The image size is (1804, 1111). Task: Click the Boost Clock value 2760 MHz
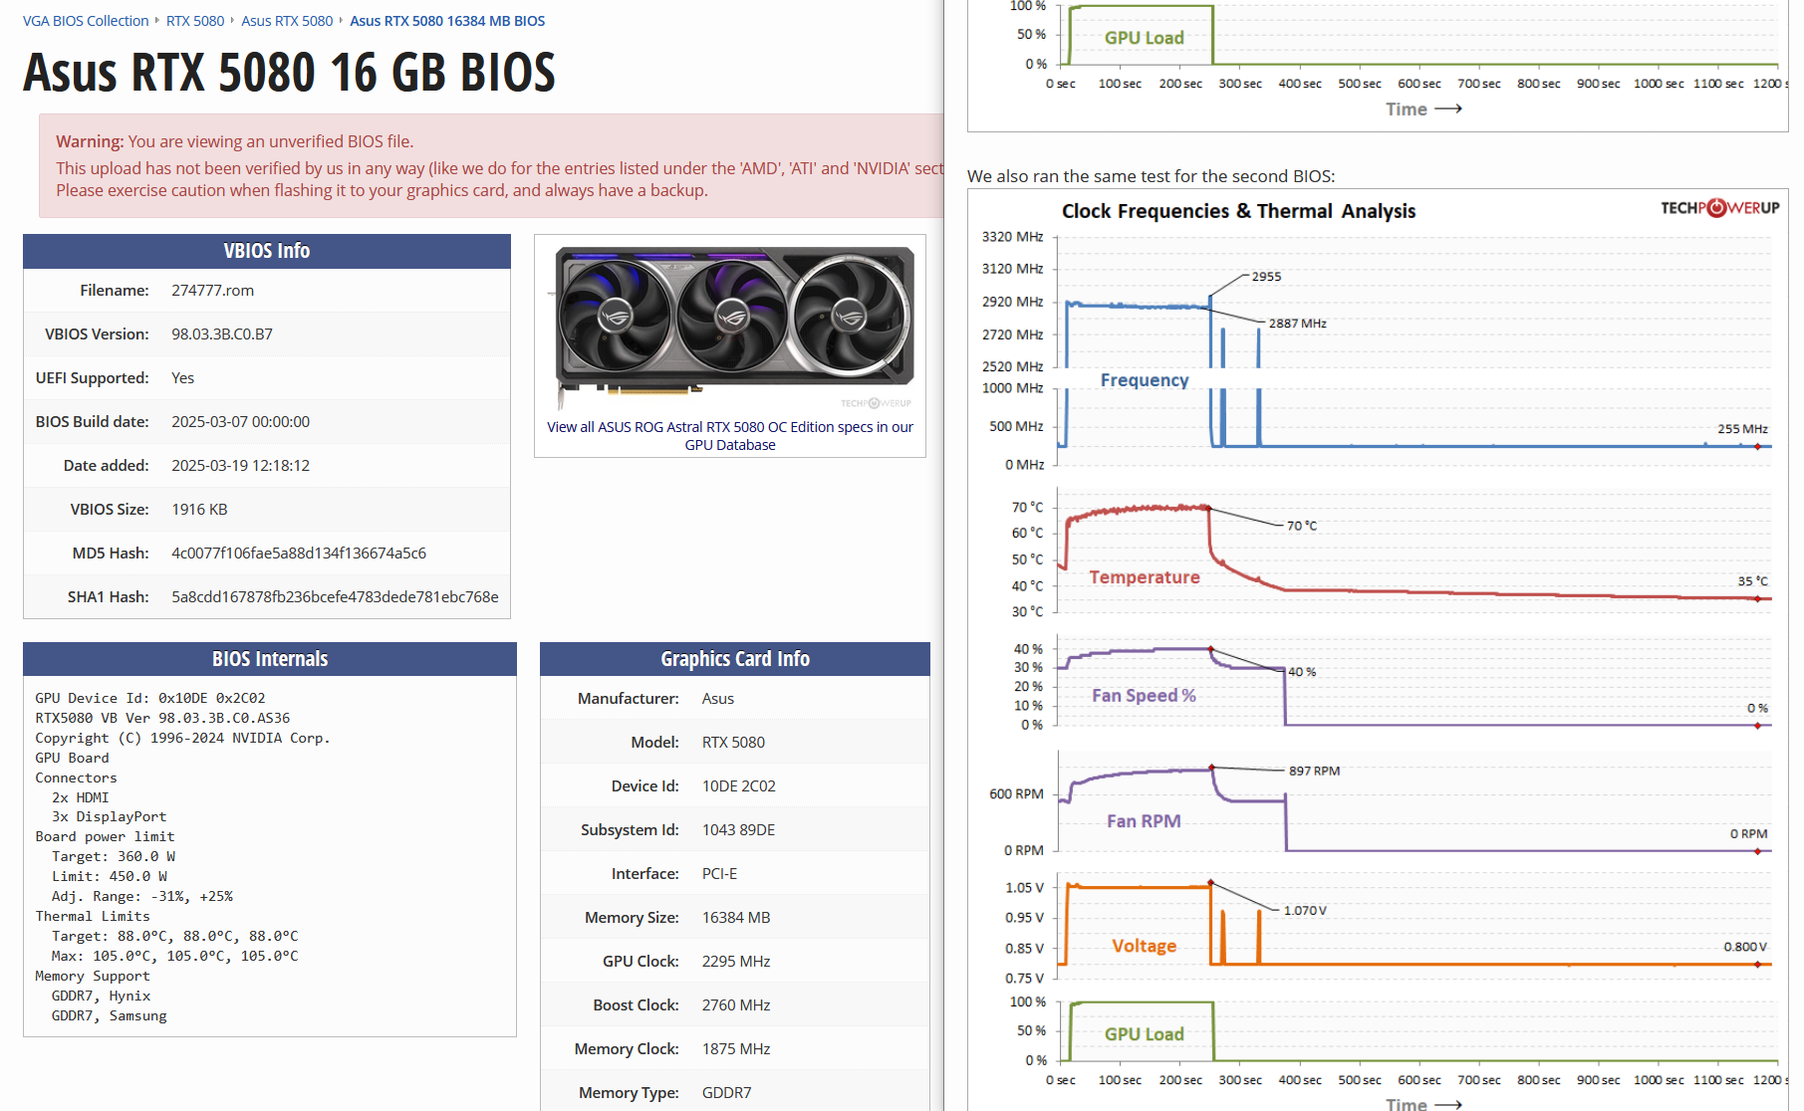[x=736, y=1005]
